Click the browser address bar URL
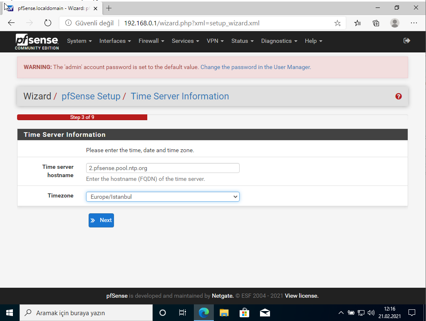 click(x=192, y=23)
